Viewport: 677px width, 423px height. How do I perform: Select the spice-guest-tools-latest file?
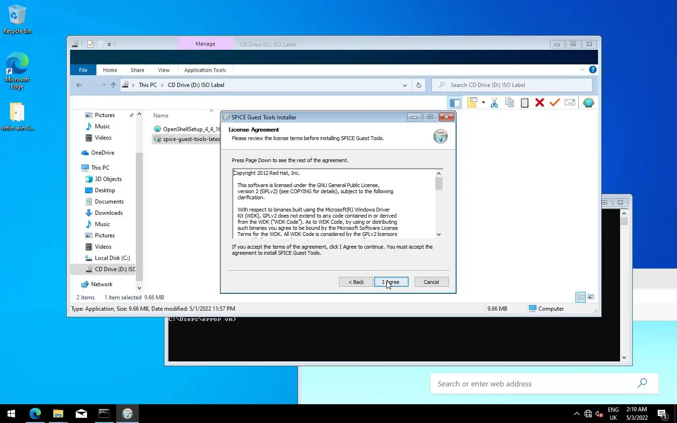[187, 139]
